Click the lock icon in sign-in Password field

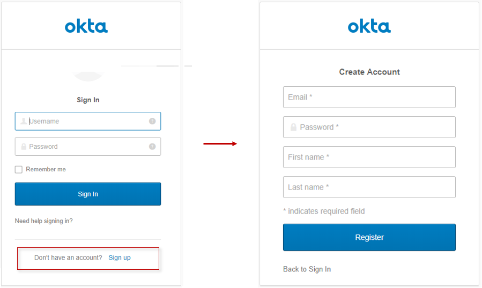[24, 147]
